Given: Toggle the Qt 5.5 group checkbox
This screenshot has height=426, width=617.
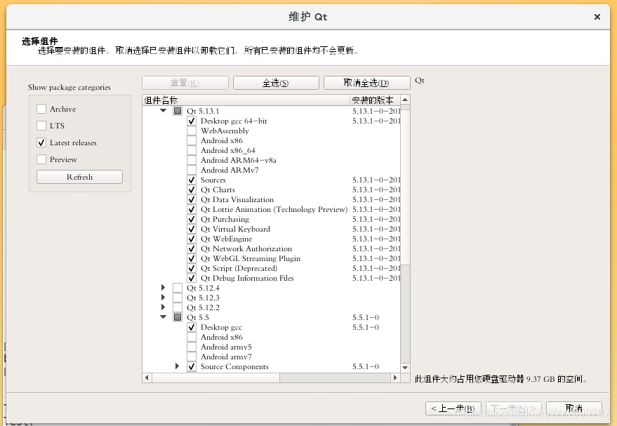Looking at the screenshot, I should pyautogui.click(x=178, y=317).
